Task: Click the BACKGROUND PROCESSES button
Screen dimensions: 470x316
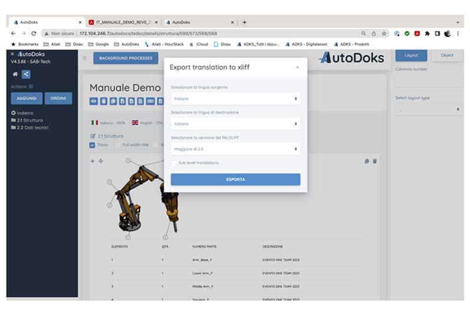Action: point(126,58)
